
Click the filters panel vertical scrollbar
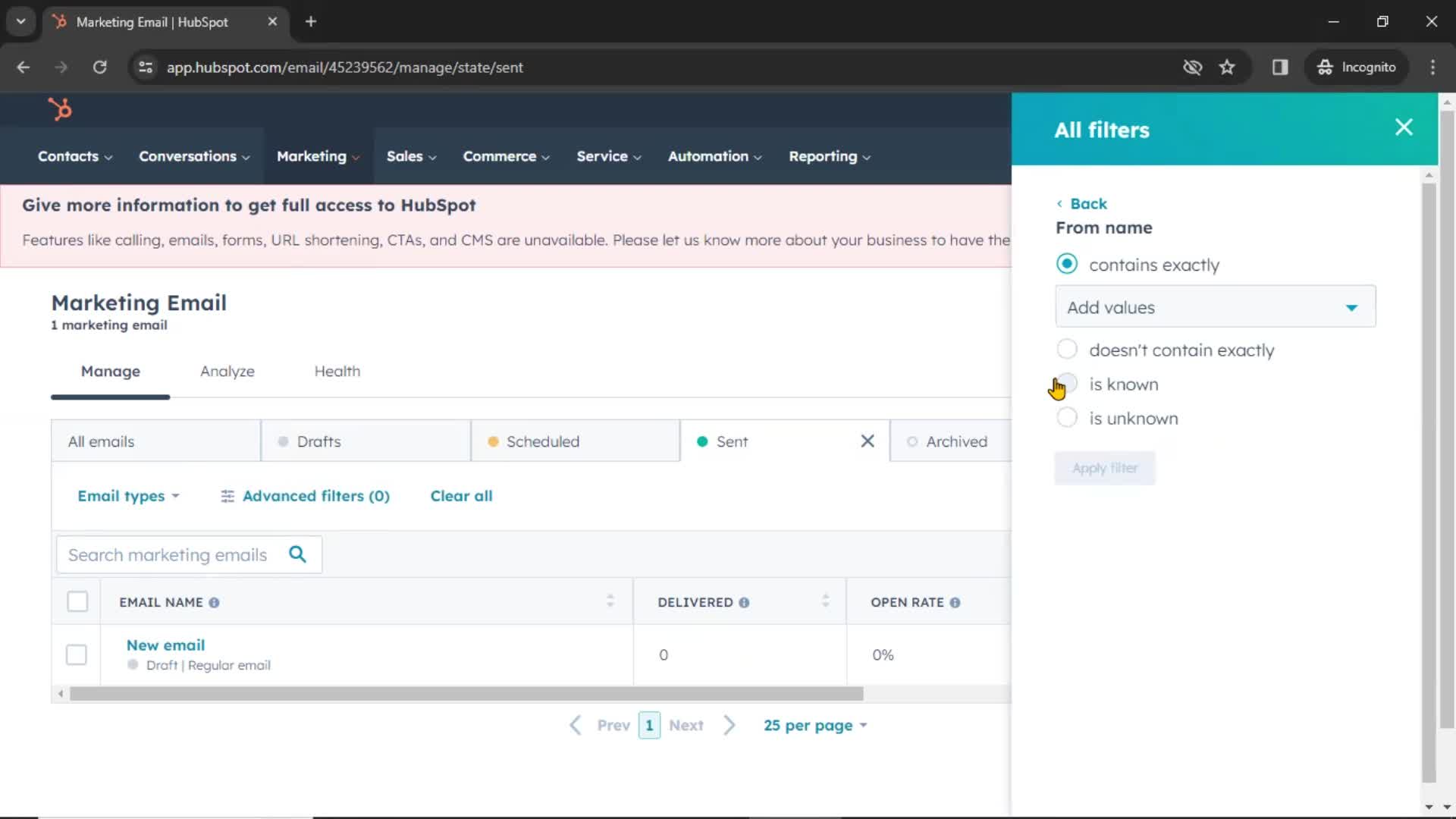(x=1429, y=482)
